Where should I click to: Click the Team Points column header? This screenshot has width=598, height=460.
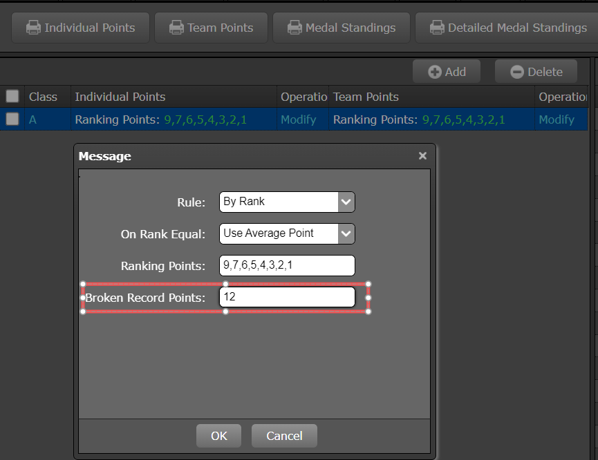pyautogui.click(x=366, y=97)
